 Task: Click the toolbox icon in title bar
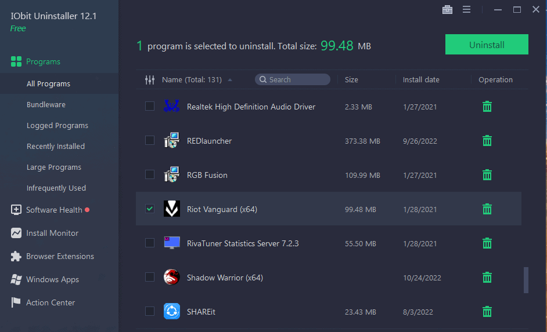pyautogui.click(x=447, y=10)
